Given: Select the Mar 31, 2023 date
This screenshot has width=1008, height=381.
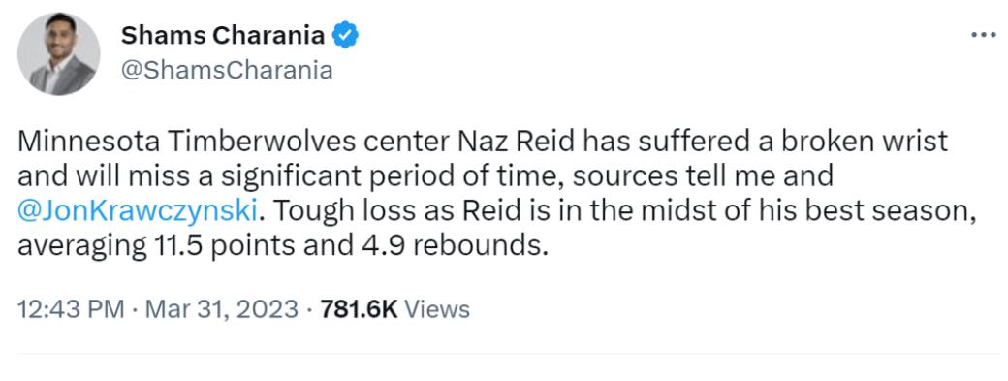Looking at the screenshot, I should tap(222, 309).
